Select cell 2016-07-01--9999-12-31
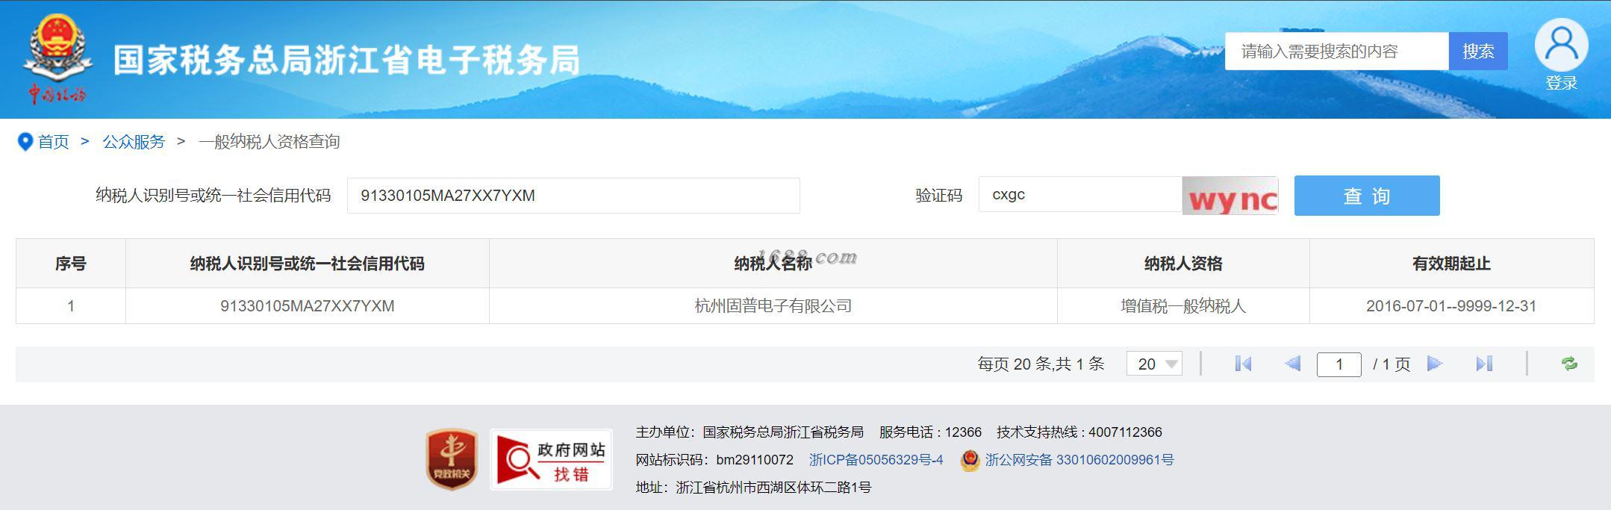 [1451, 306]
